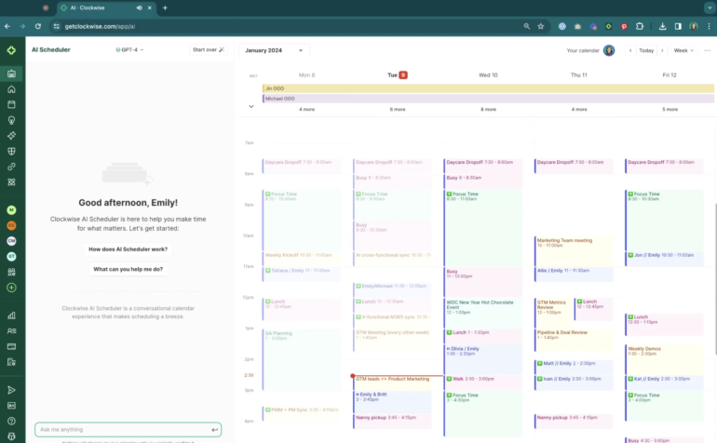This screenshot has height=443, width=717.
Task: Reload the page in the browser
Action: click(x=38, y=26)
